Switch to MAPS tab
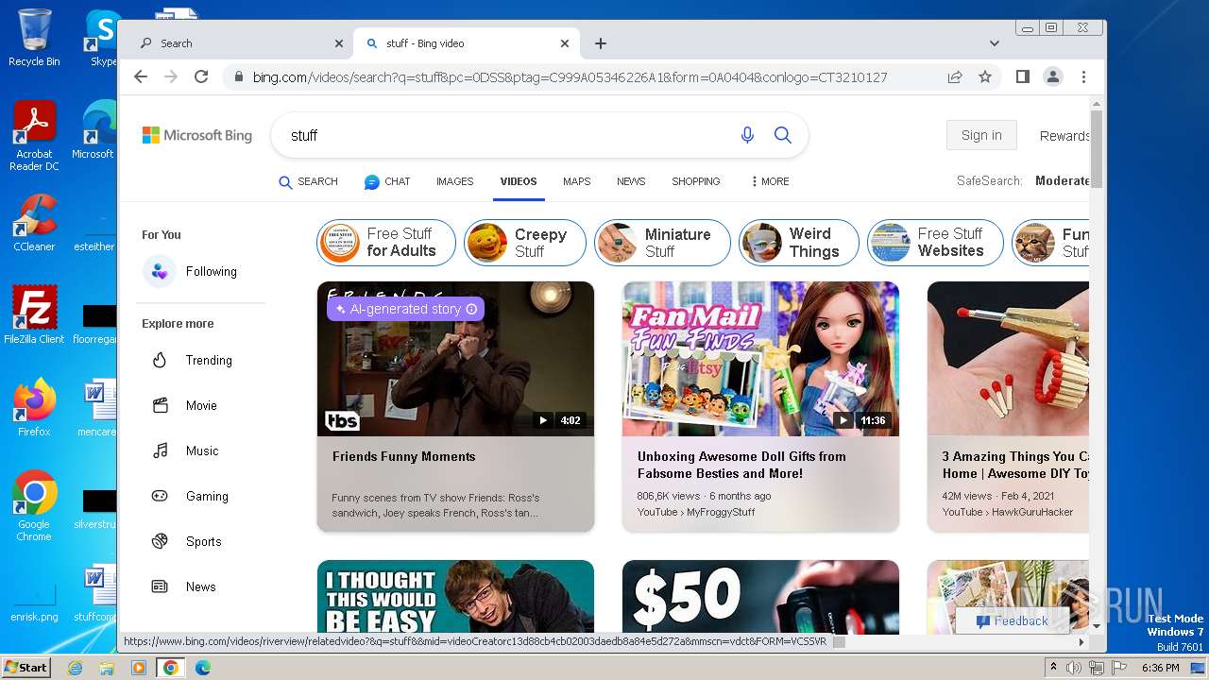The width and height of the screenshot is (1209, 680). (x=576, y=181)
